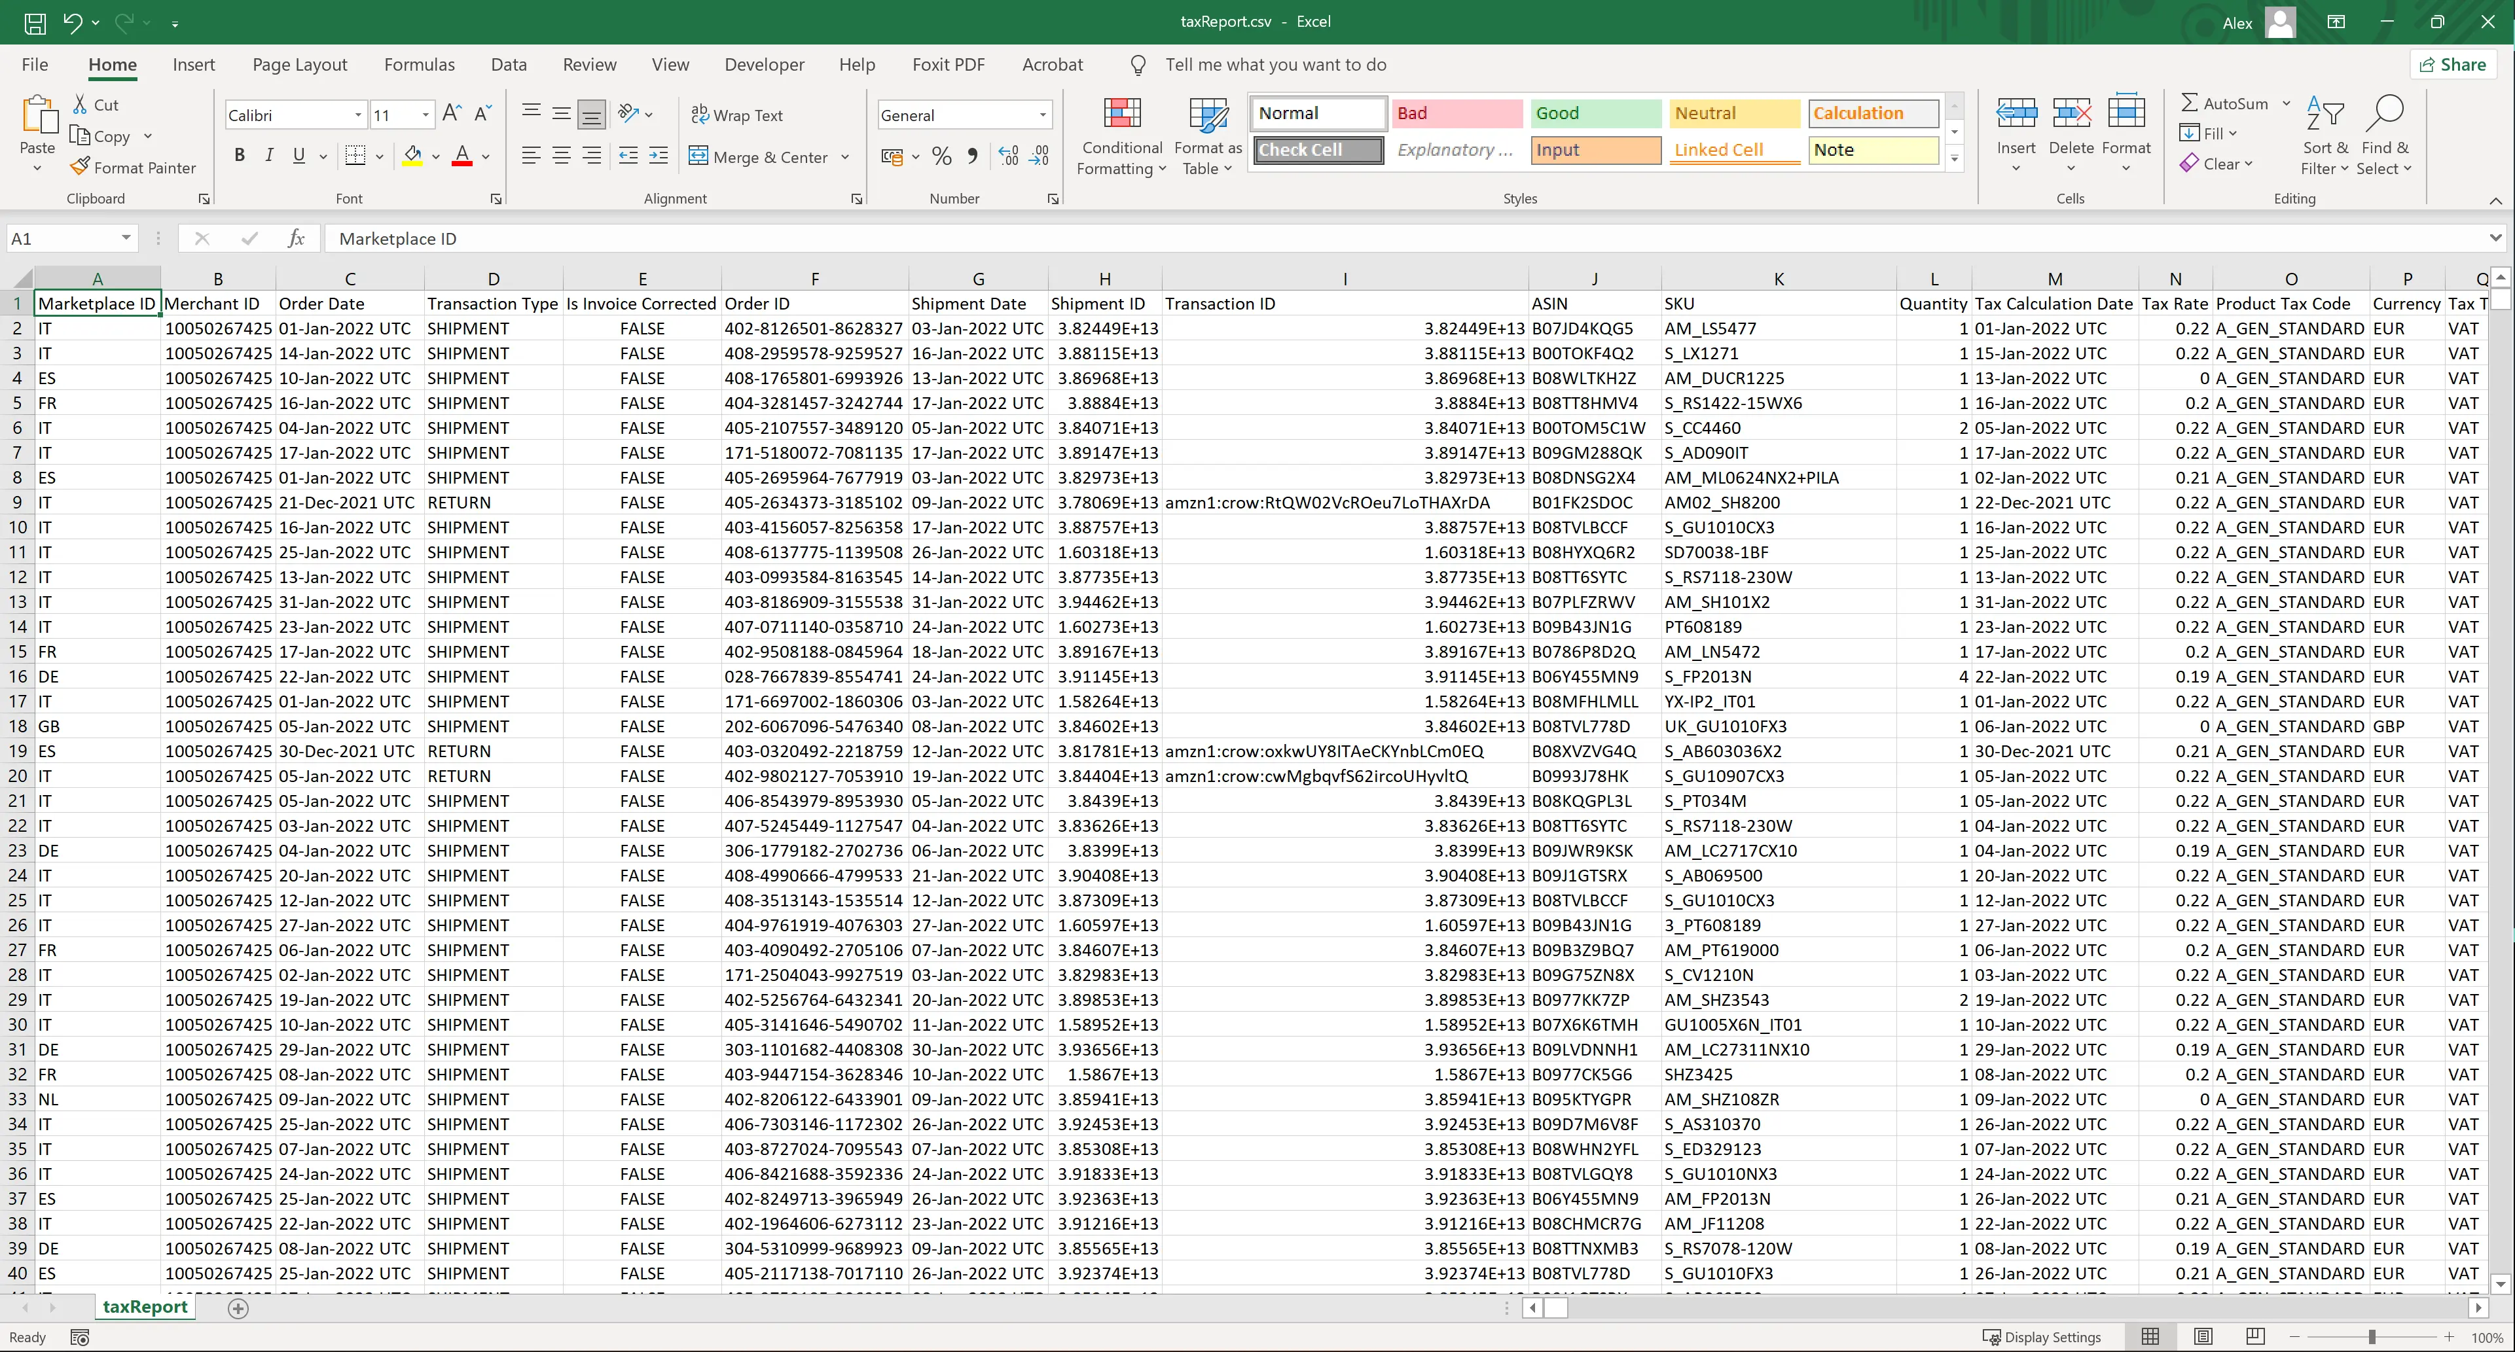This screenshot has height=1352, width=2515.
Task: Click the Increase Decimal icon
Action: click(1009, 156)
